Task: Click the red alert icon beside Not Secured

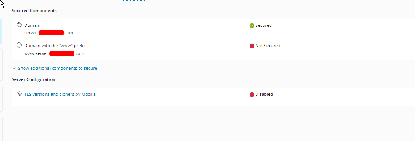Action: 252,46
